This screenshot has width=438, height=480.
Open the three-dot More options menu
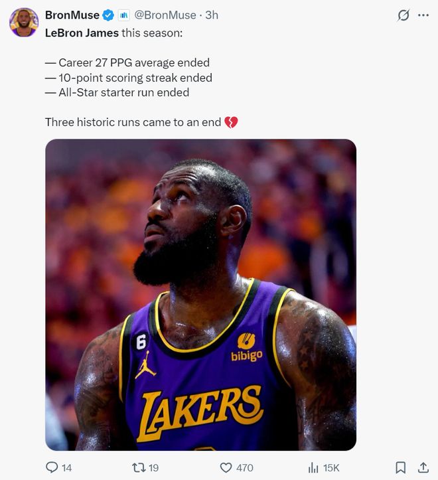tap(423, 15)
